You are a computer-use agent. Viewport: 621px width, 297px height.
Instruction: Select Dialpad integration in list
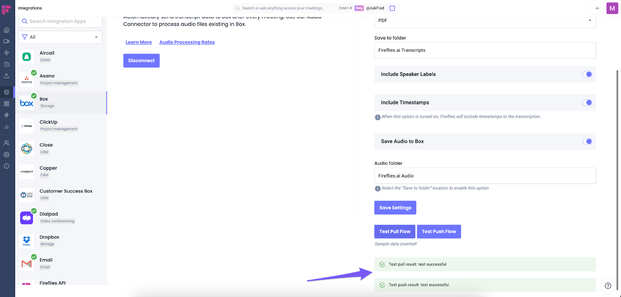(61, 218)
